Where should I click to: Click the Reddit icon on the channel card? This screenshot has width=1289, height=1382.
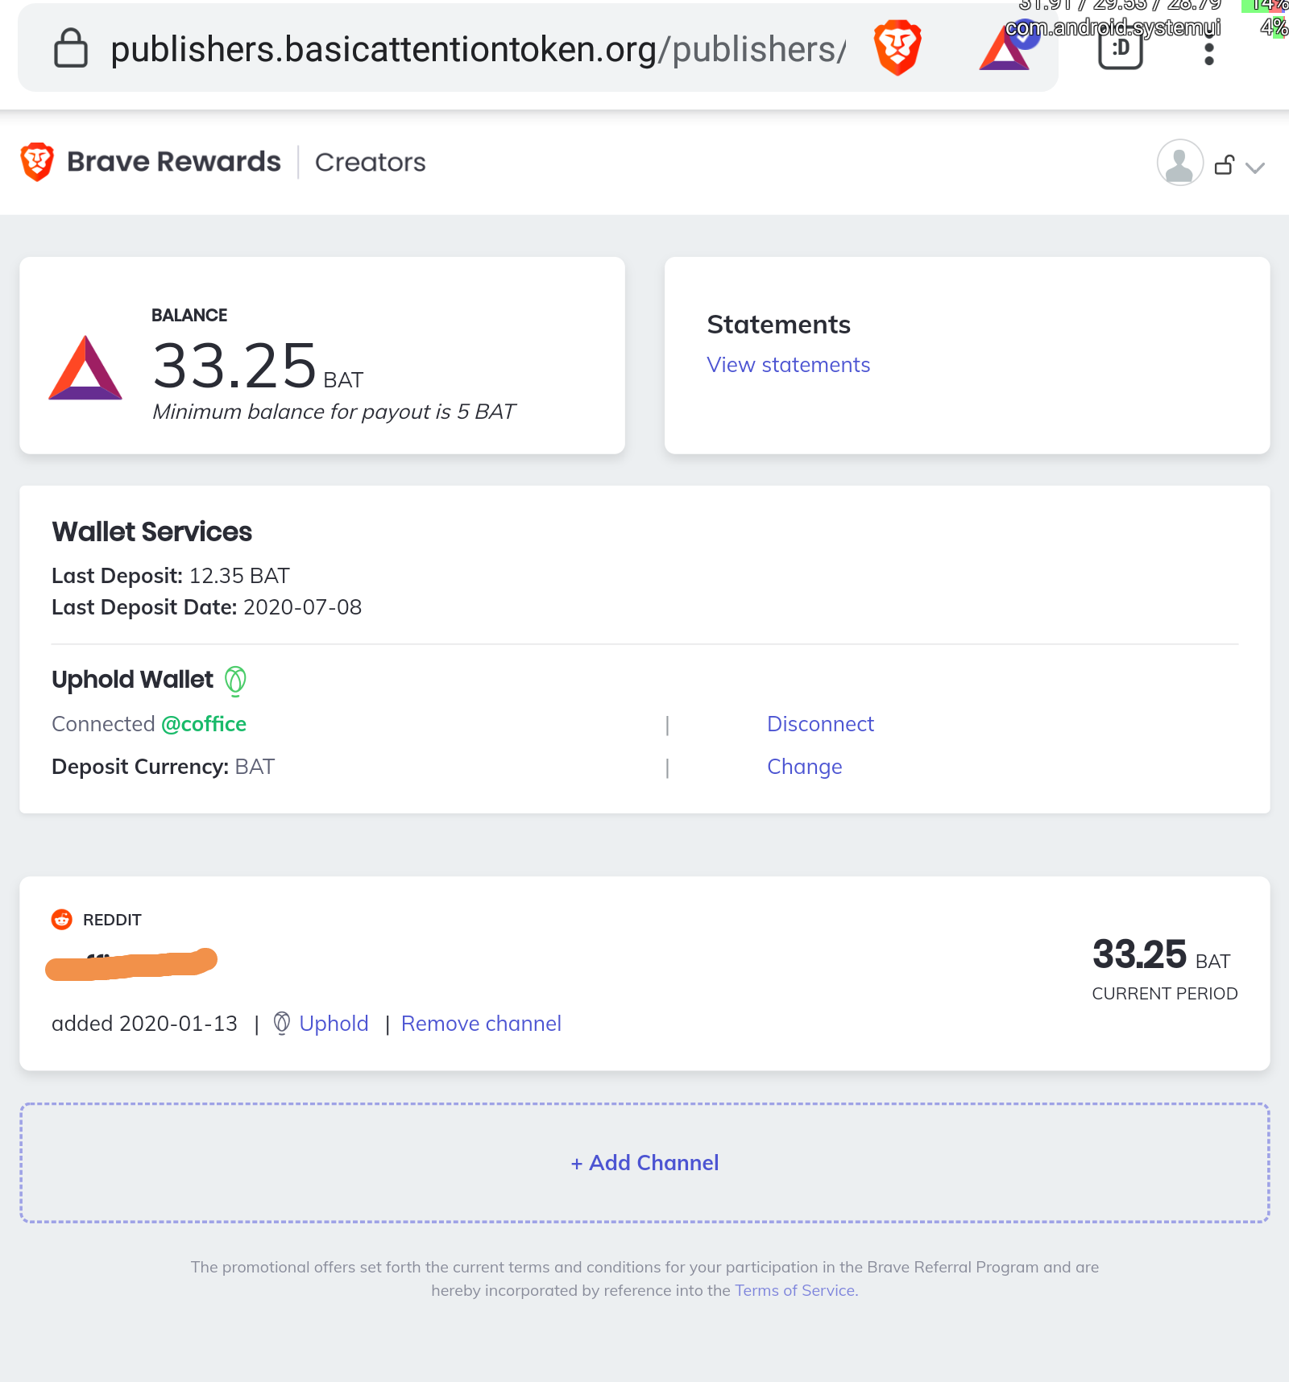[62, 919]
